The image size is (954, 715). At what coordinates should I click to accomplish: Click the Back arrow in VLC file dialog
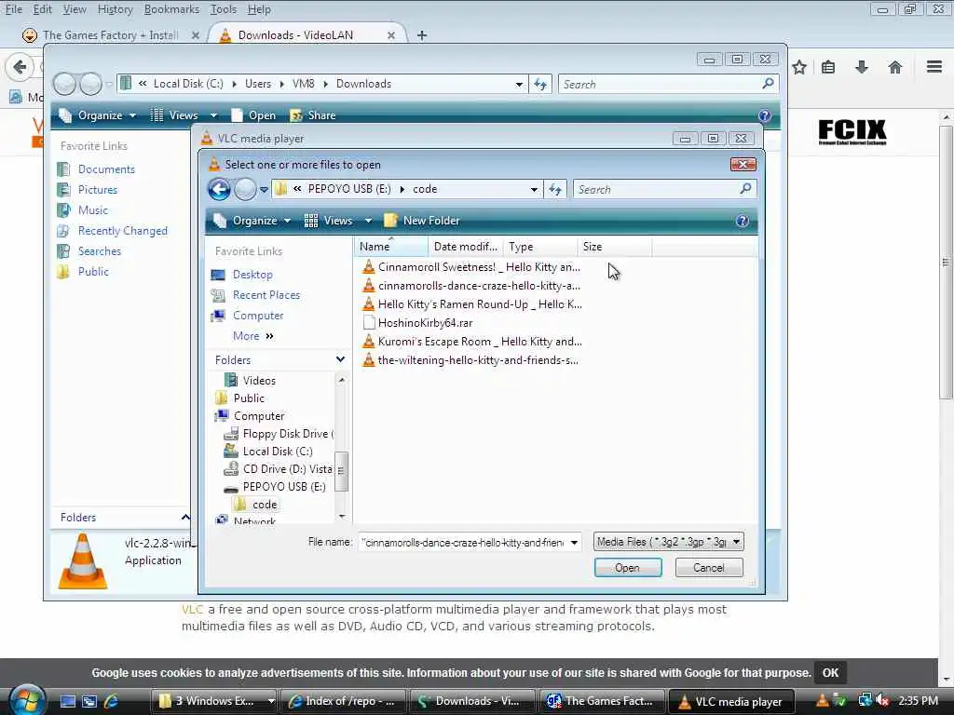click(x=220, y=190)
